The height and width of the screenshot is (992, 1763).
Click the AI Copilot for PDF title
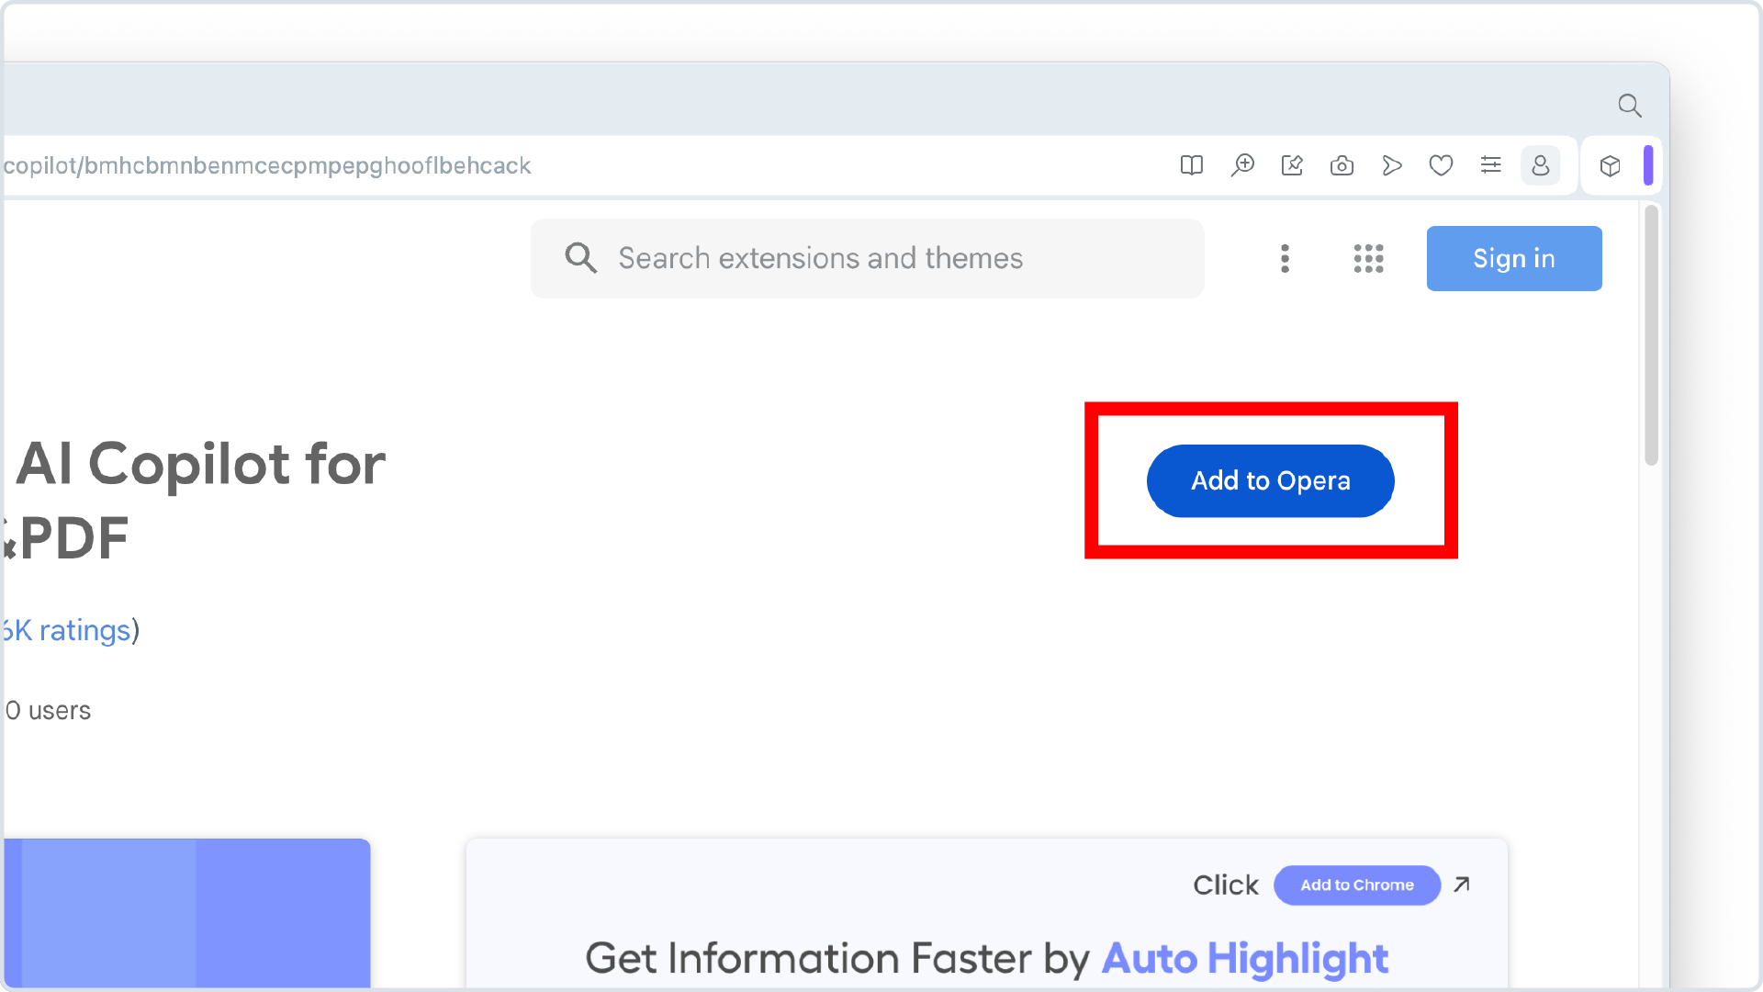pyautogui.click(x=193, y=501)
